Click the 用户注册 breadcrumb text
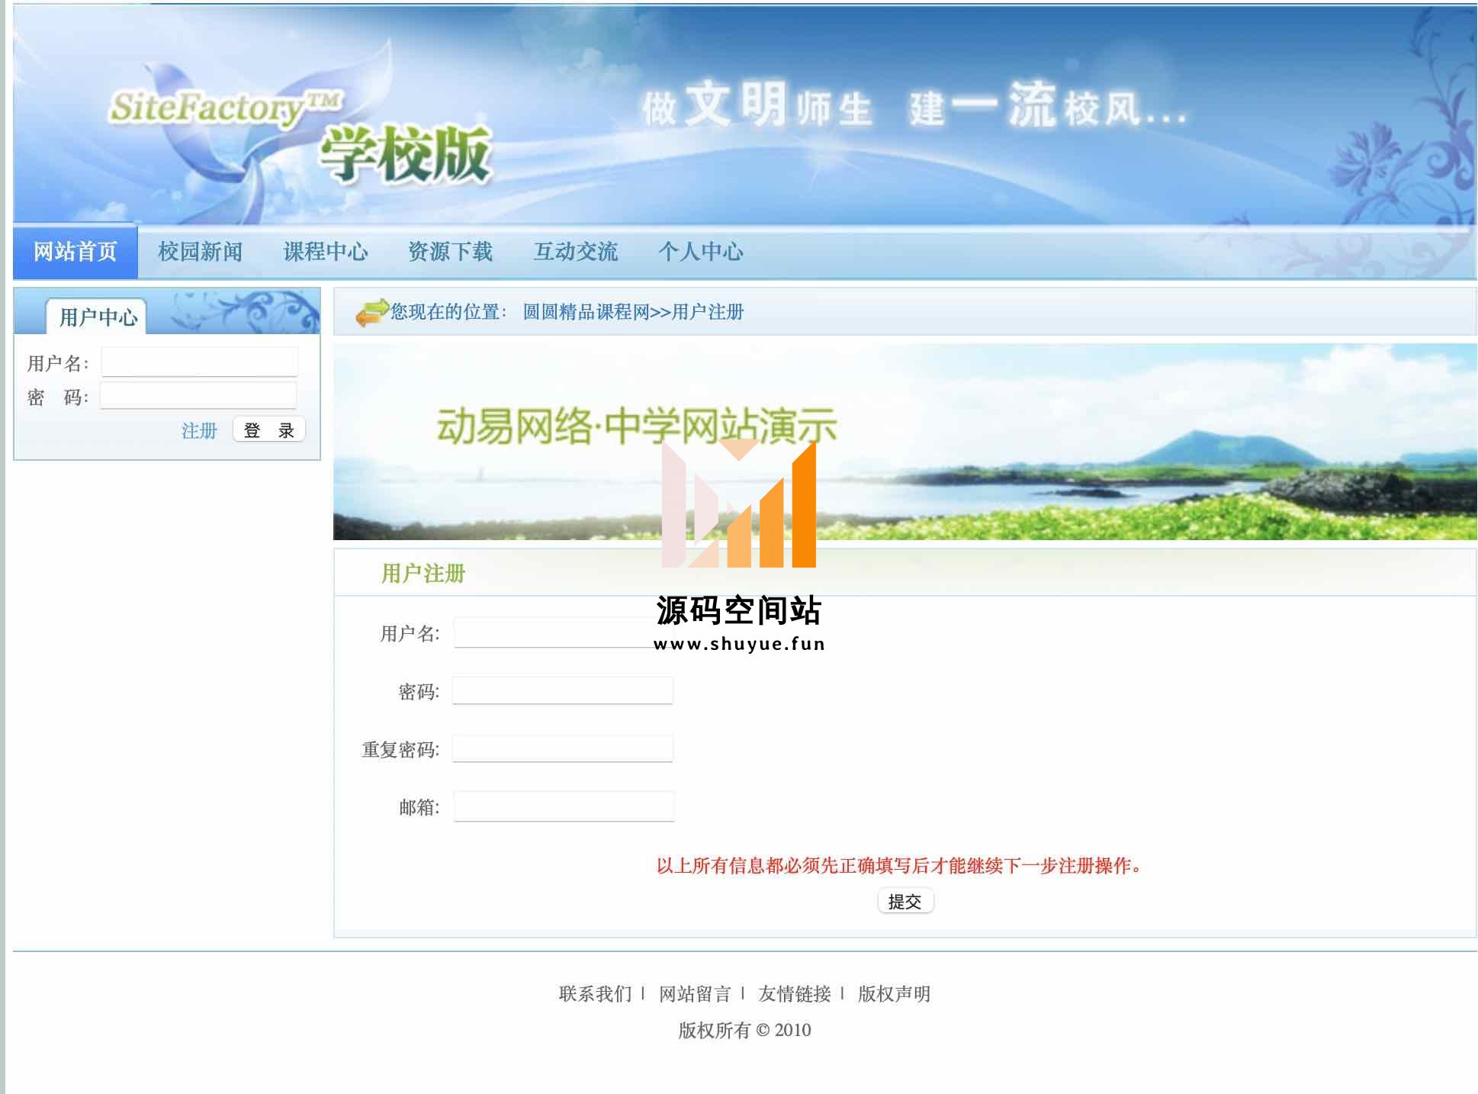The image size is (1478, 1094). point(708,312)
